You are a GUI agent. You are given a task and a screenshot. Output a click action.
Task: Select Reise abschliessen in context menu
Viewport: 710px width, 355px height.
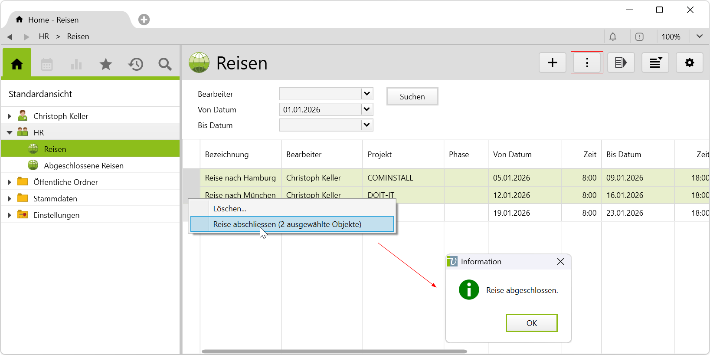(x=287, y=224)
